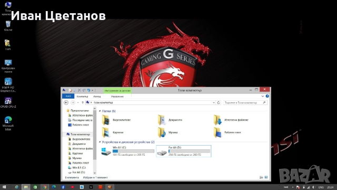
Task: Click the navigation pane scroll down arrow
Action: 95,173
